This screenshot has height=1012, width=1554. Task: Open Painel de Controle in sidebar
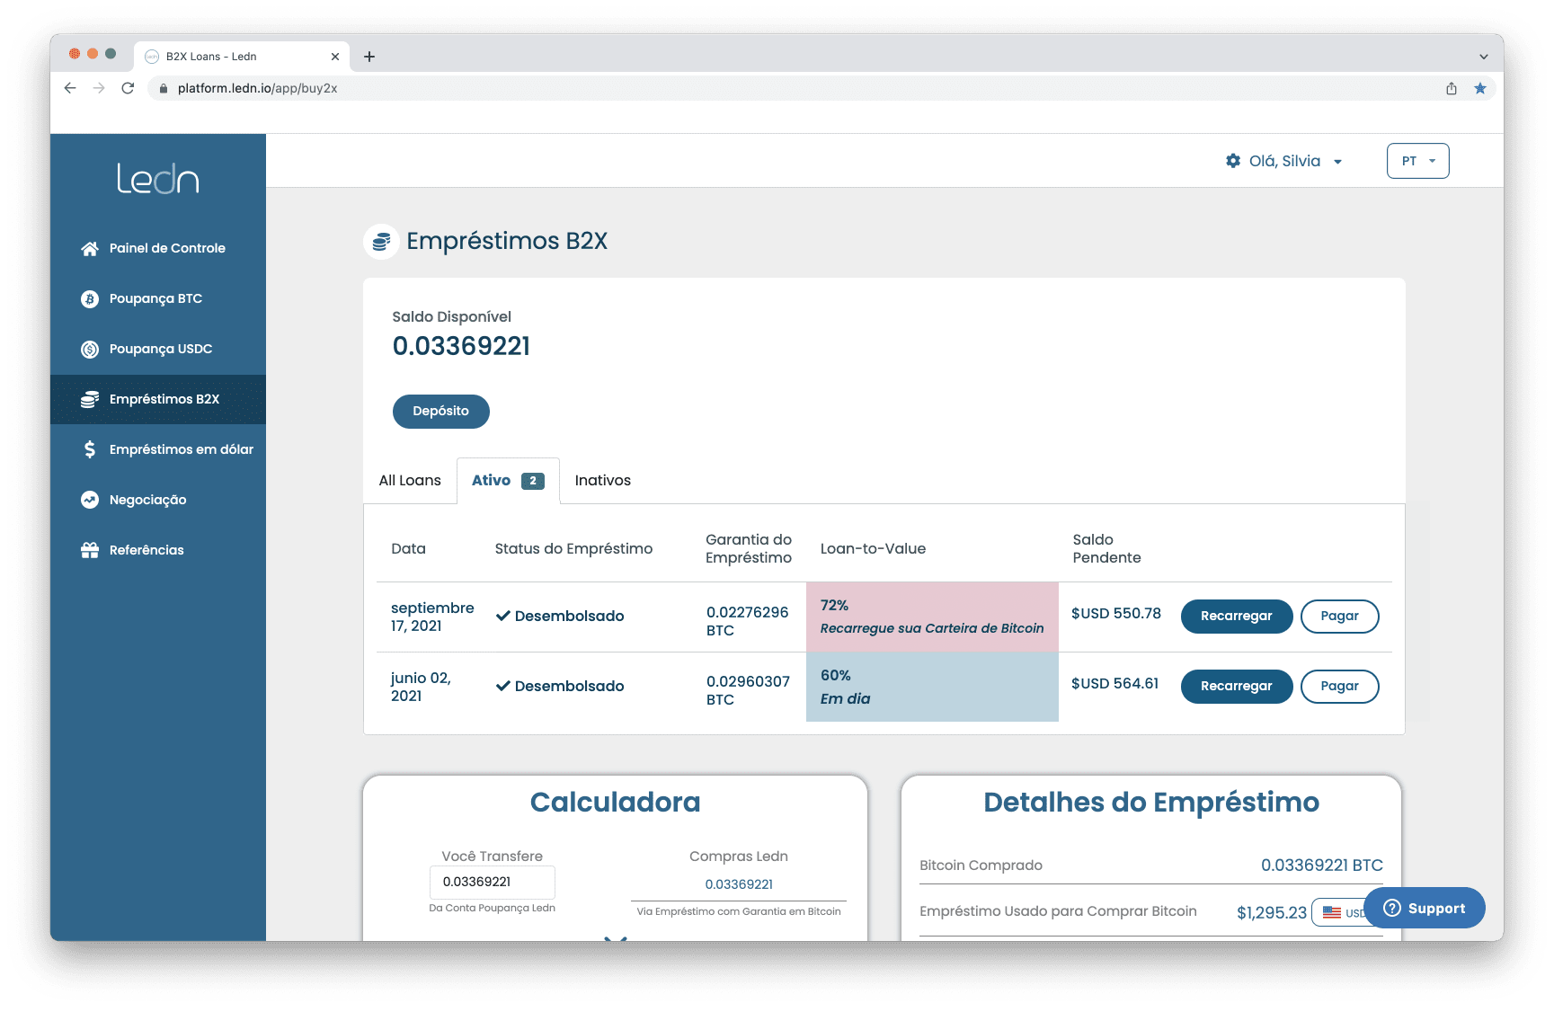(158, 249)
